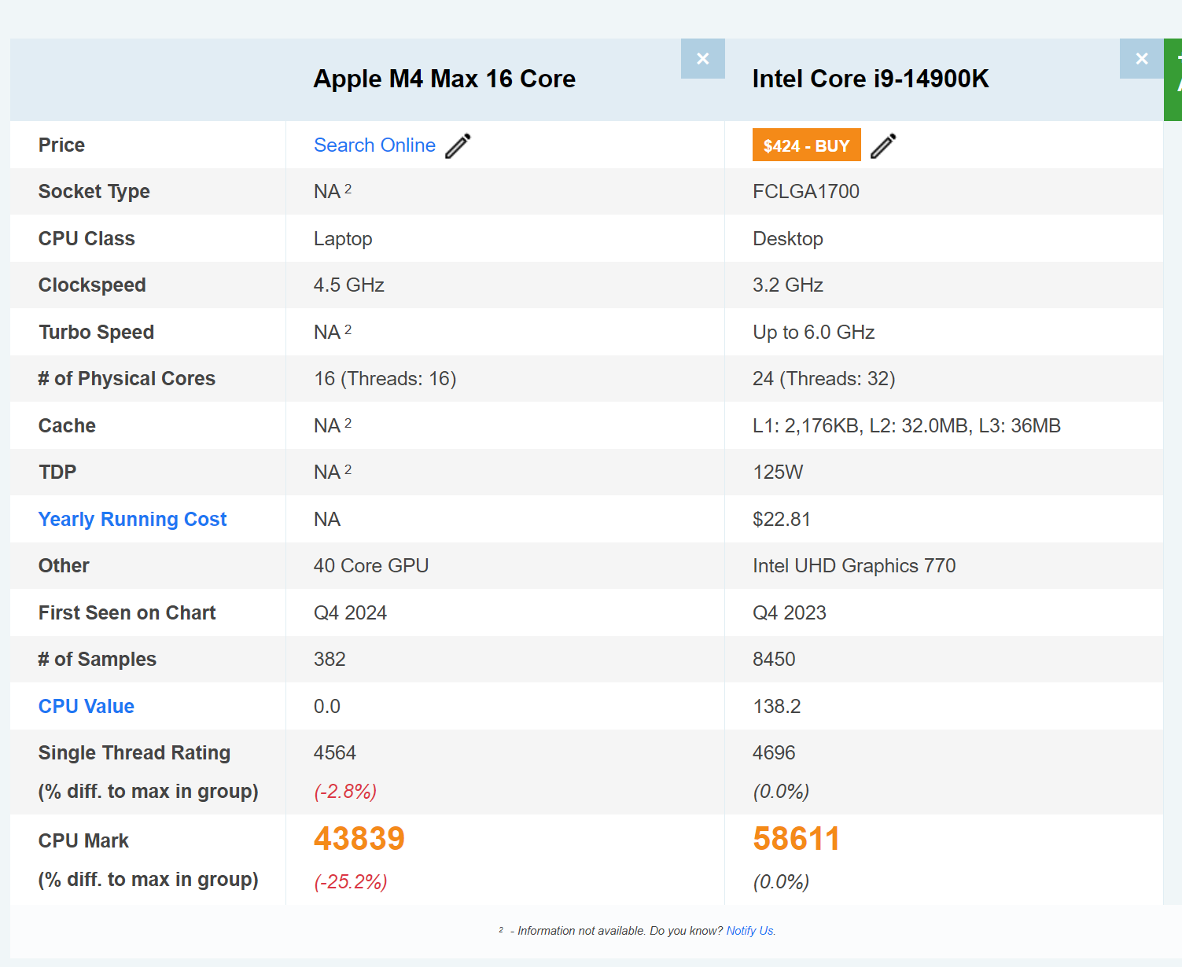The width and height of the screenshot is (1182, 967).
Task: Click 4696 single thread rating
Action: [774, 753]
